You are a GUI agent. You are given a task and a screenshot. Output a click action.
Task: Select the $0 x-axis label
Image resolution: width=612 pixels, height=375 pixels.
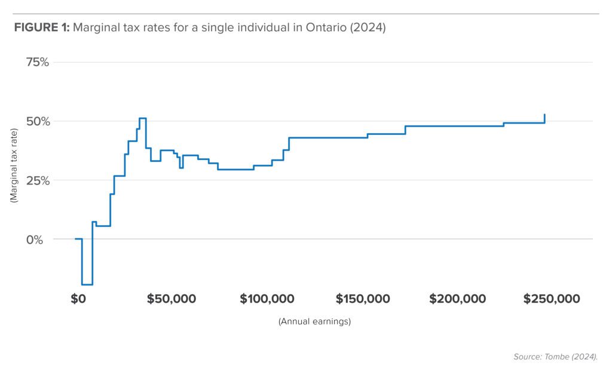78,299
